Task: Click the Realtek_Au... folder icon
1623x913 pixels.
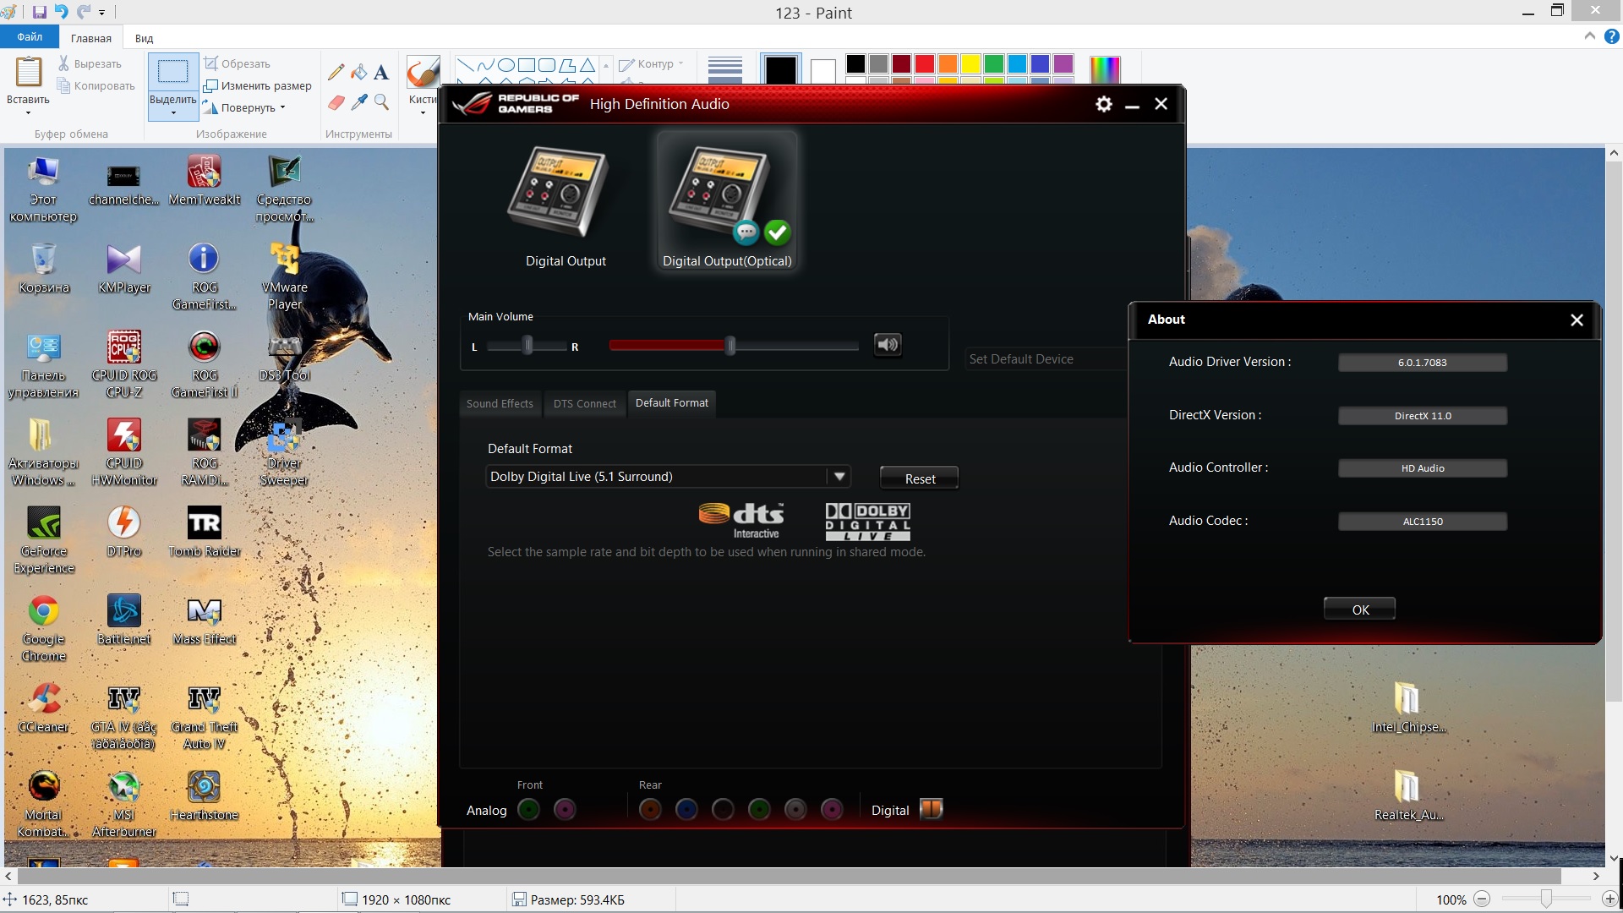Action: coord(1408,795)
